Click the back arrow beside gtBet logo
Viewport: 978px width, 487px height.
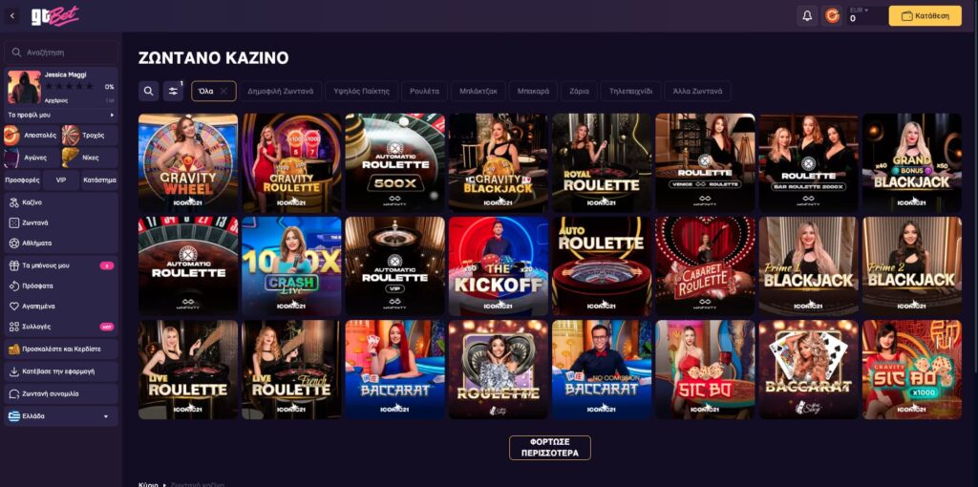(12, 15)
